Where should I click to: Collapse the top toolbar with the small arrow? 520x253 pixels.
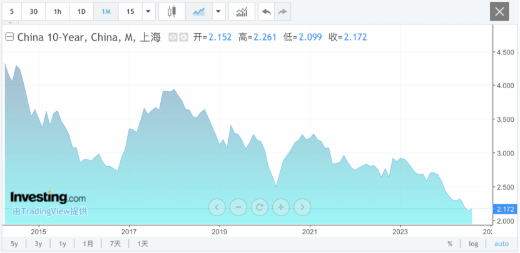tap(10, 23)
